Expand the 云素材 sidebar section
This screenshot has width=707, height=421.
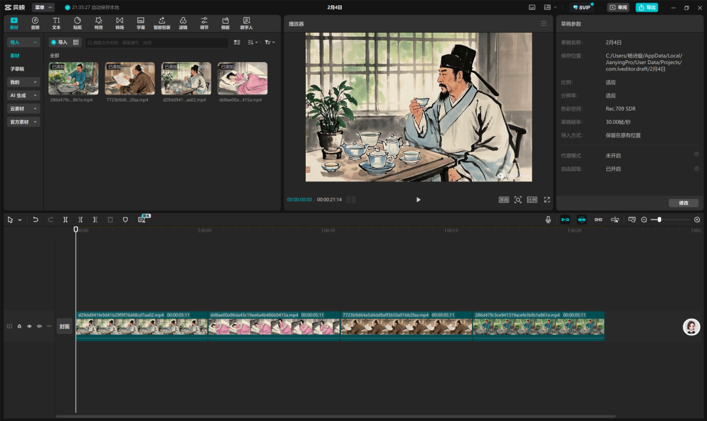[24, 109]
